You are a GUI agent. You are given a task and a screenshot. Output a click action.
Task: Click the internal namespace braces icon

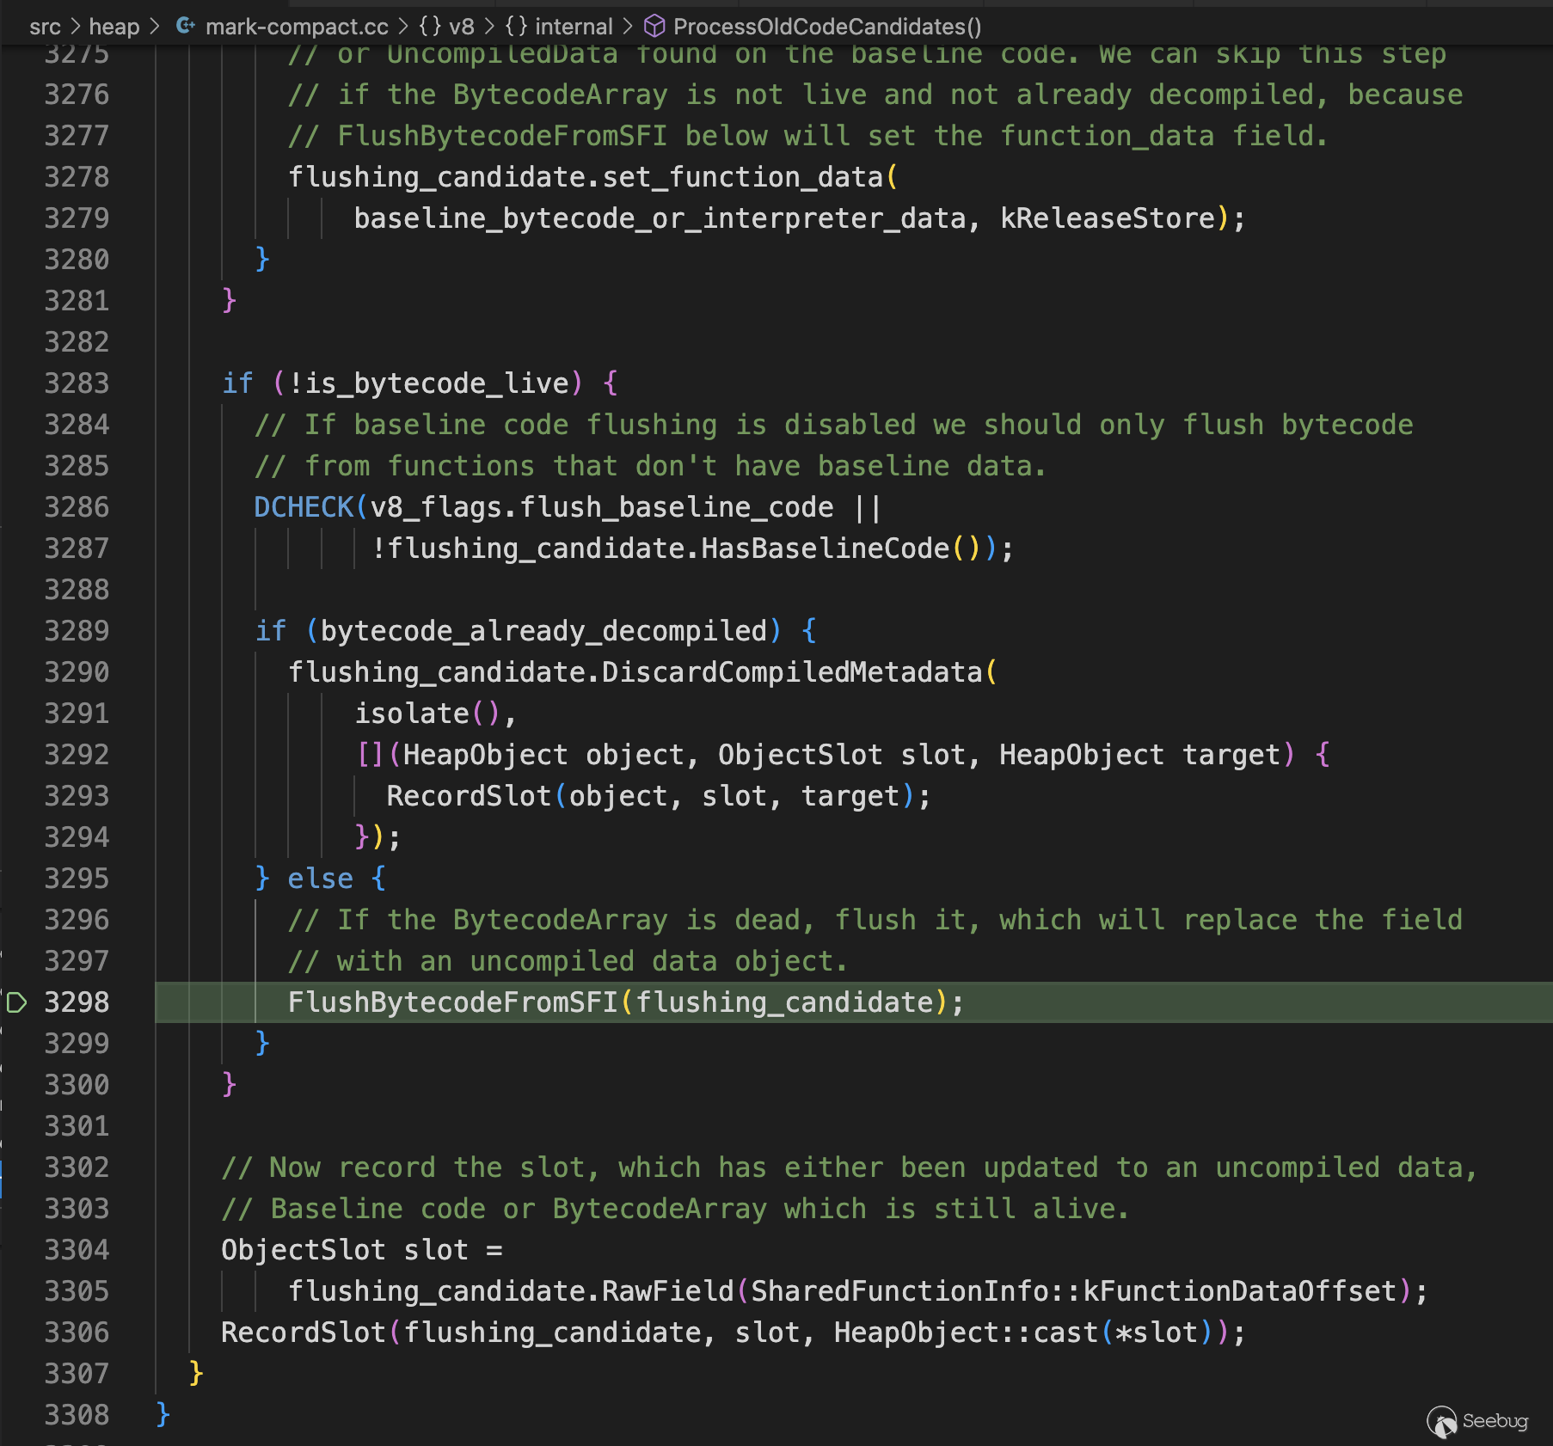click(516, 26)
